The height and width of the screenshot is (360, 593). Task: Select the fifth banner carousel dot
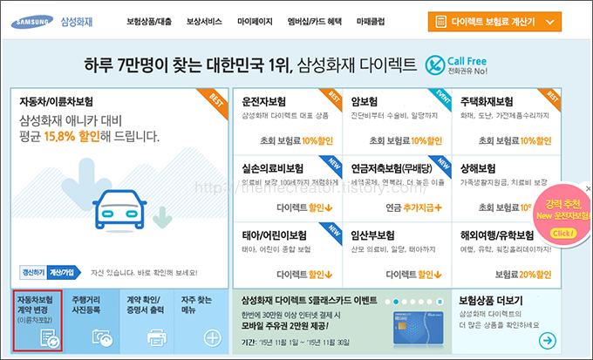tap(421, 302)
